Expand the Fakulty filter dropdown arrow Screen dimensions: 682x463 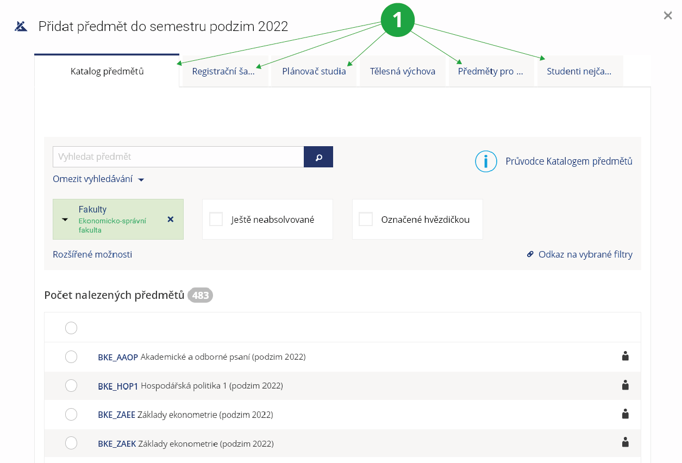(65, 220)
